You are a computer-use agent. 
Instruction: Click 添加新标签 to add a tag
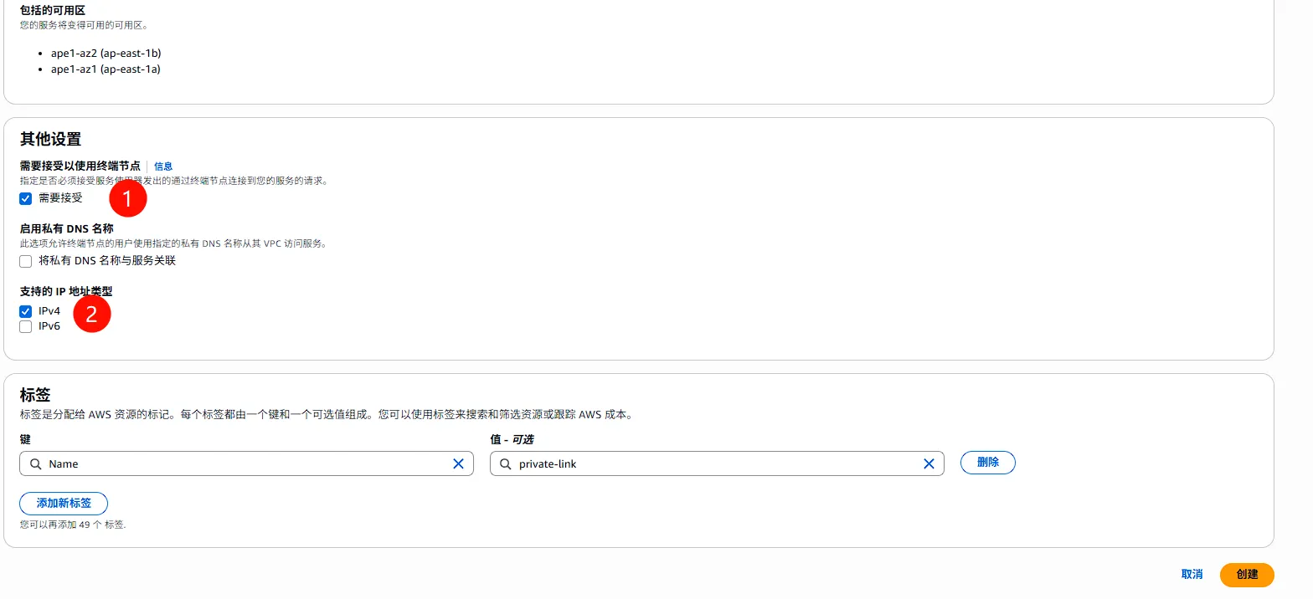[64, 504]
